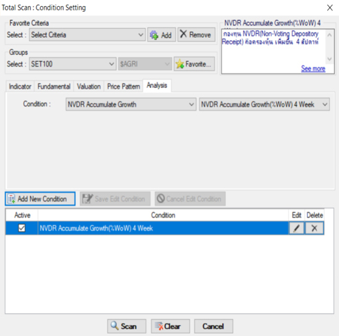Select the Price Pattern tab
Screen dimensions: 339x336
click(124, 87)
